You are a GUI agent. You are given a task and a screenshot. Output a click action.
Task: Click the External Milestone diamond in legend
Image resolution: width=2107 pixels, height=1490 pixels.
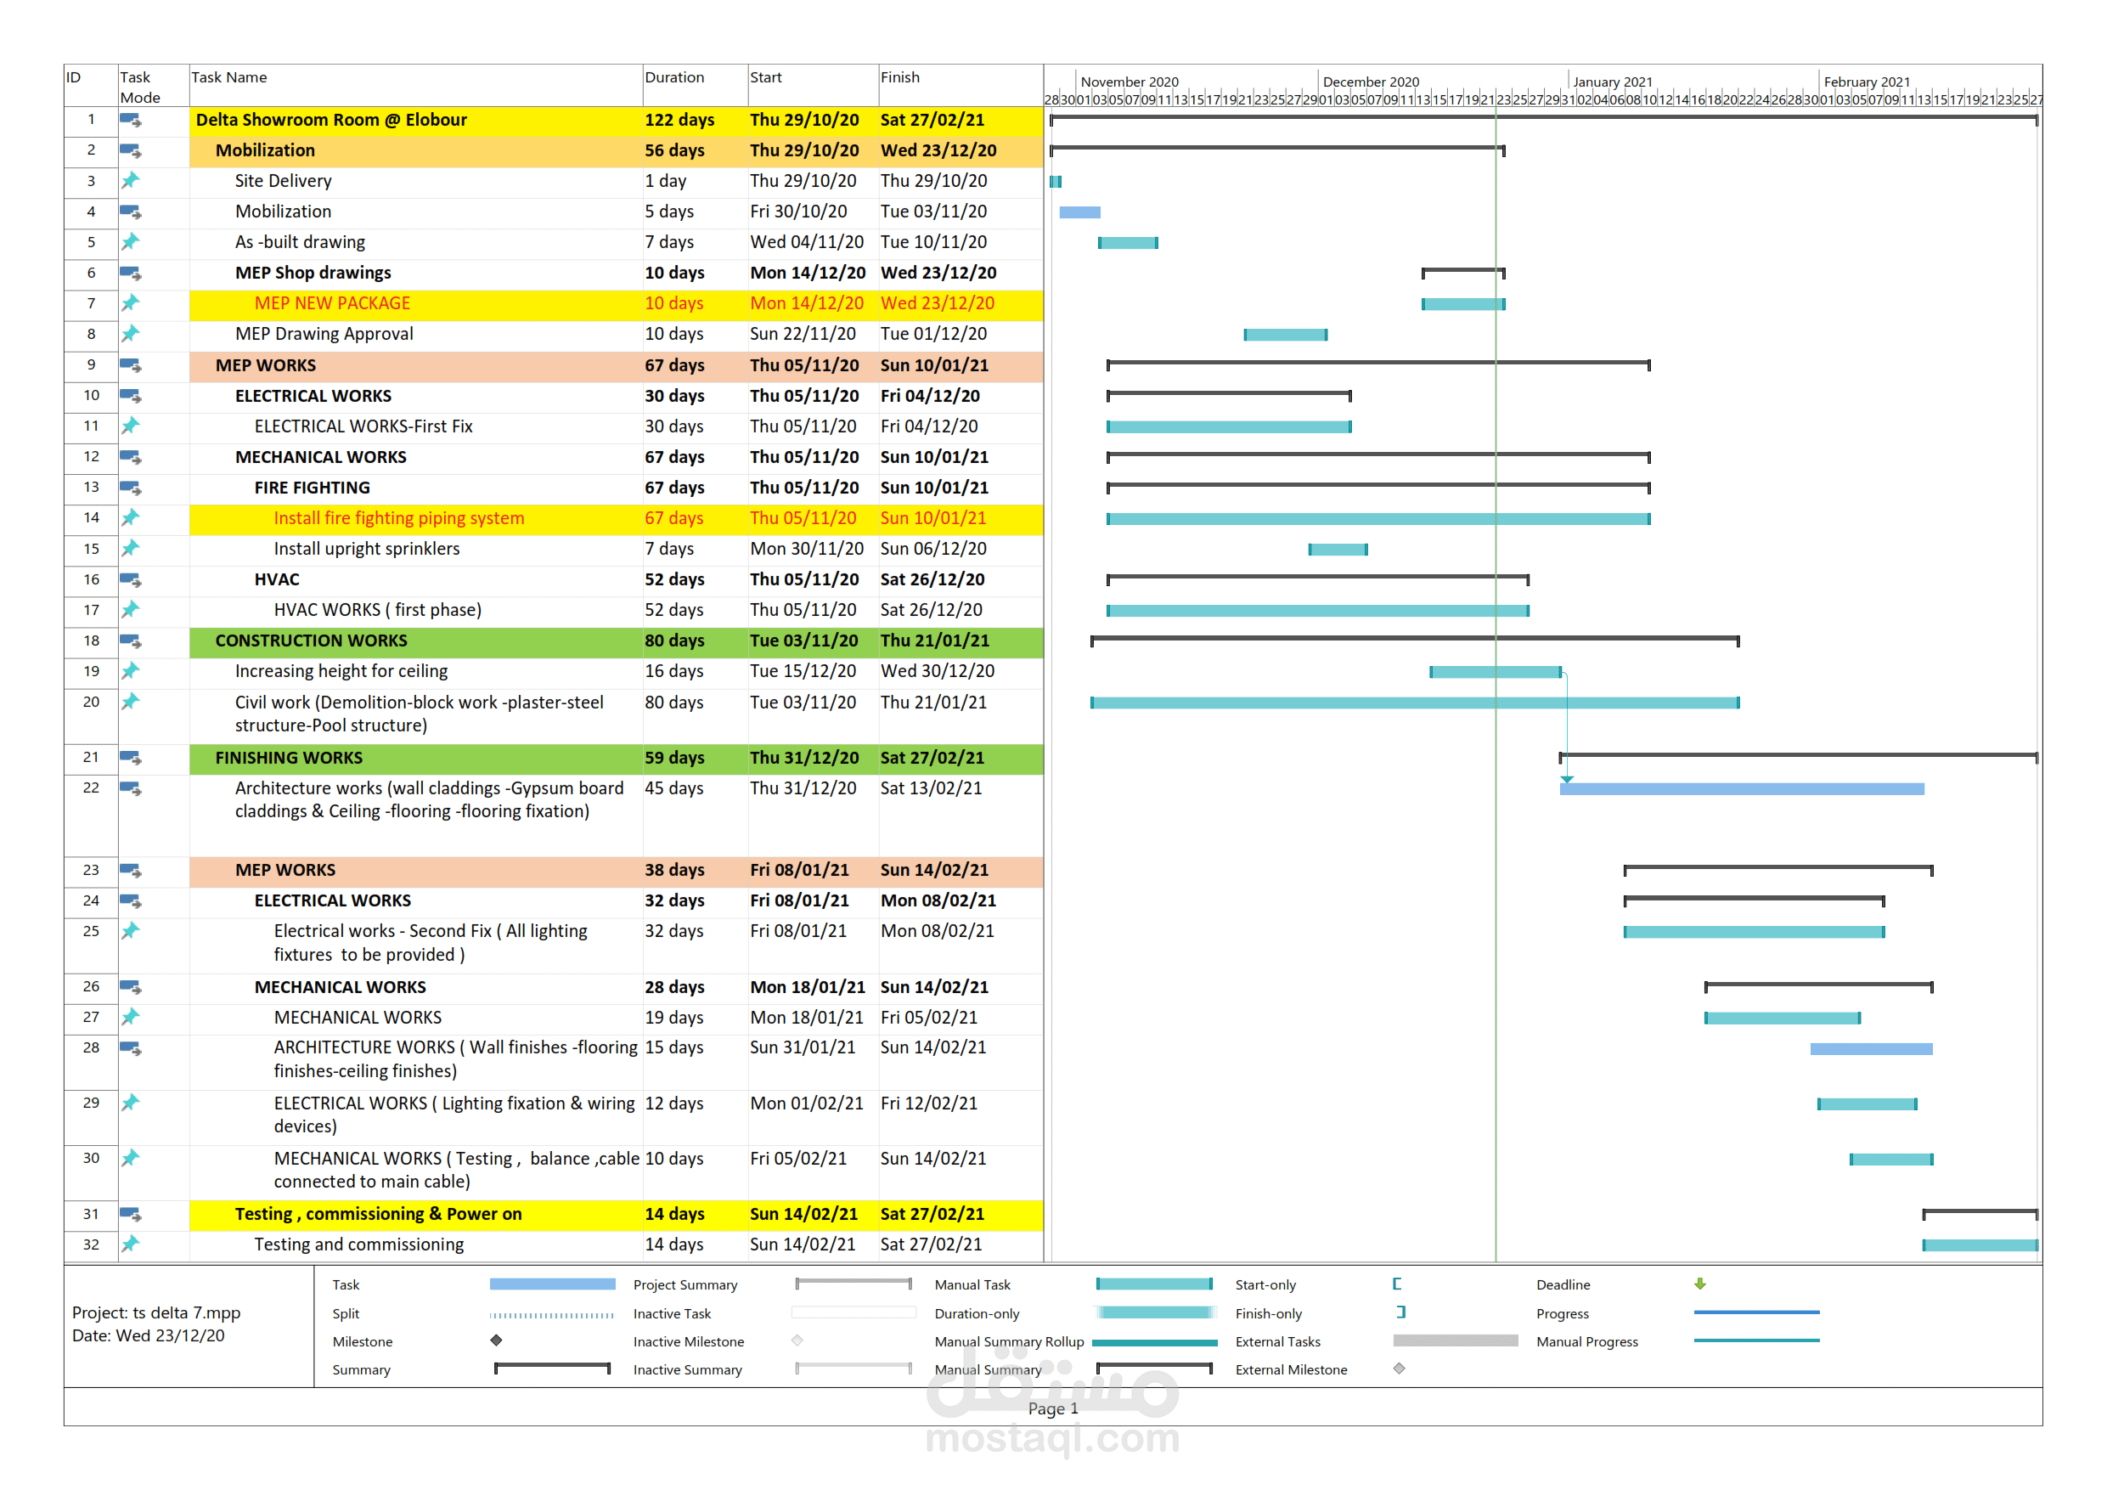(x=1400, y=1368)
